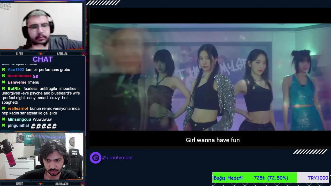Open the BotRix bot username
The width and height of the screenshot is (331, 186).
click(x=14, y=88)
